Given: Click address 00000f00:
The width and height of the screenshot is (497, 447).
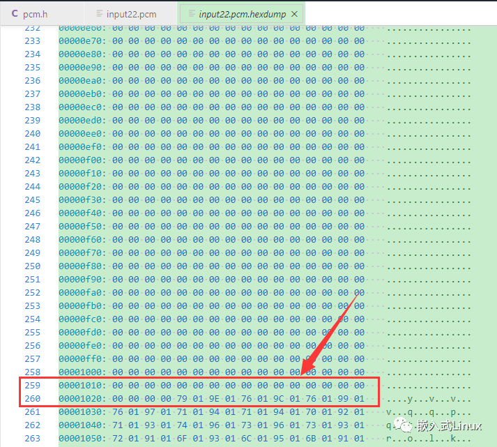Looking at the screenshot, I should pos(82,160).
